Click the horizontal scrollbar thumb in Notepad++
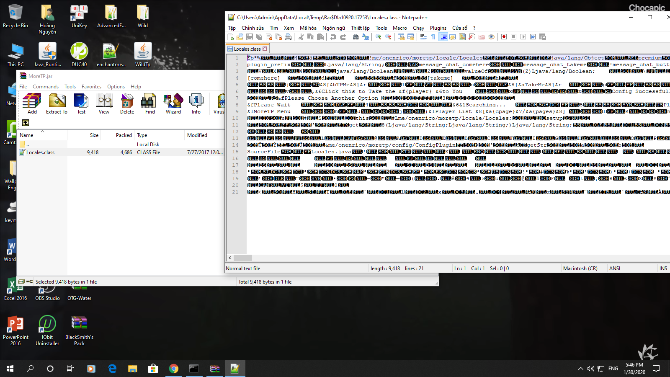The width and height of the screenshot is (670, 377). click(243, 258)
